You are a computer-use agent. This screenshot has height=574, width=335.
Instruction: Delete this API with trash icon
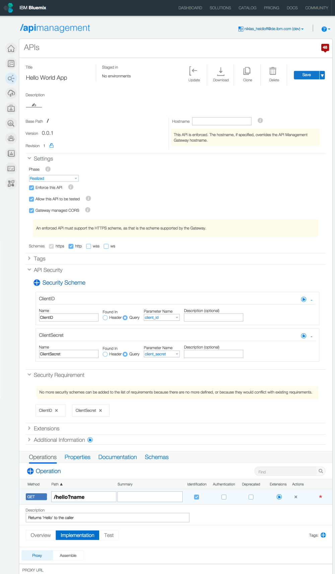click(x=273, y=71)
